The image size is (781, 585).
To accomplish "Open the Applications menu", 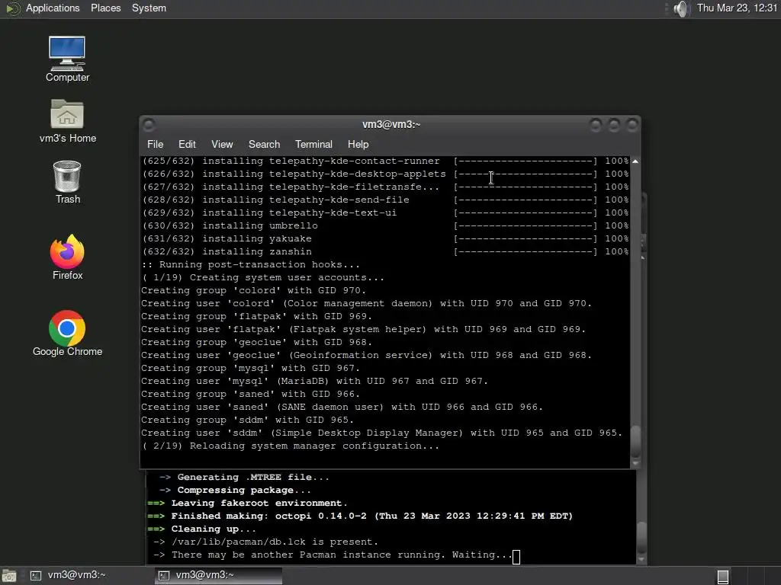I will (x=53, y=8).
